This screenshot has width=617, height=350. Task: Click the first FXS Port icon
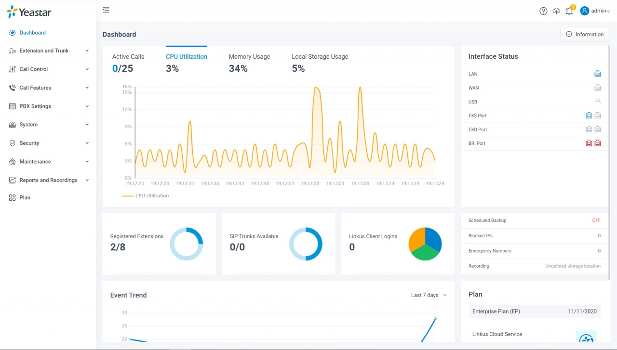coord(589,116)
